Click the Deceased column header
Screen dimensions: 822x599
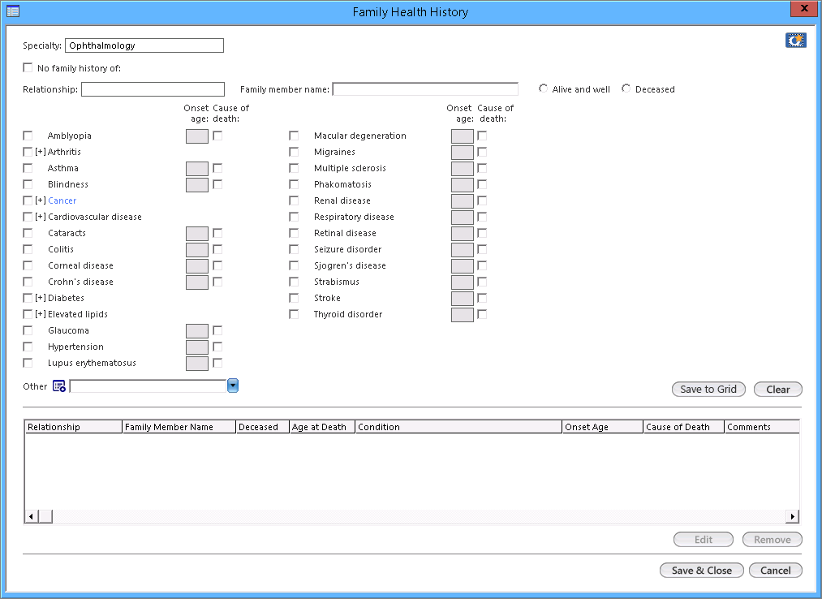[x=263, y=427]
